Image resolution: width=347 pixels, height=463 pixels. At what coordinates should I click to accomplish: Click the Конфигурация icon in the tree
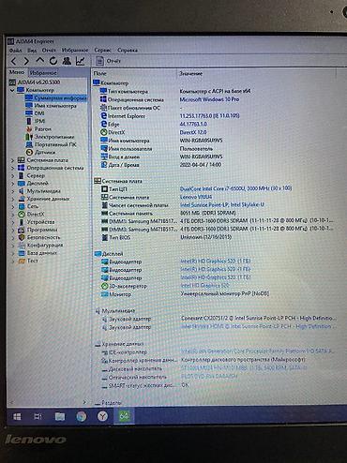[22, 246]
